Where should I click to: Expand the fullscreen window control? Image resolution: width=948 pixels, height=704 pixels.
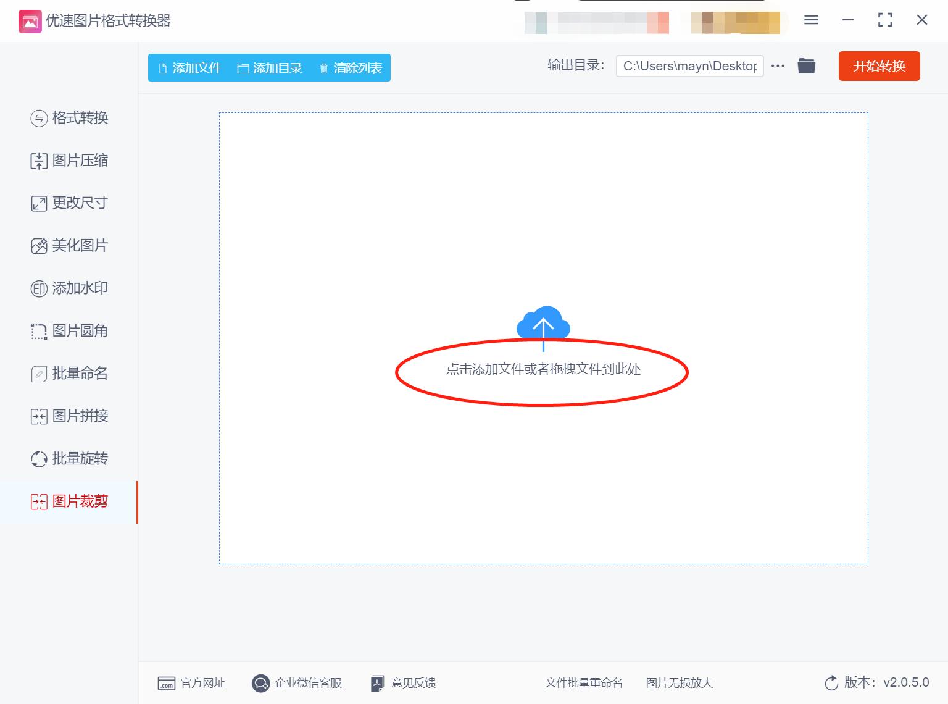[884, 20]
